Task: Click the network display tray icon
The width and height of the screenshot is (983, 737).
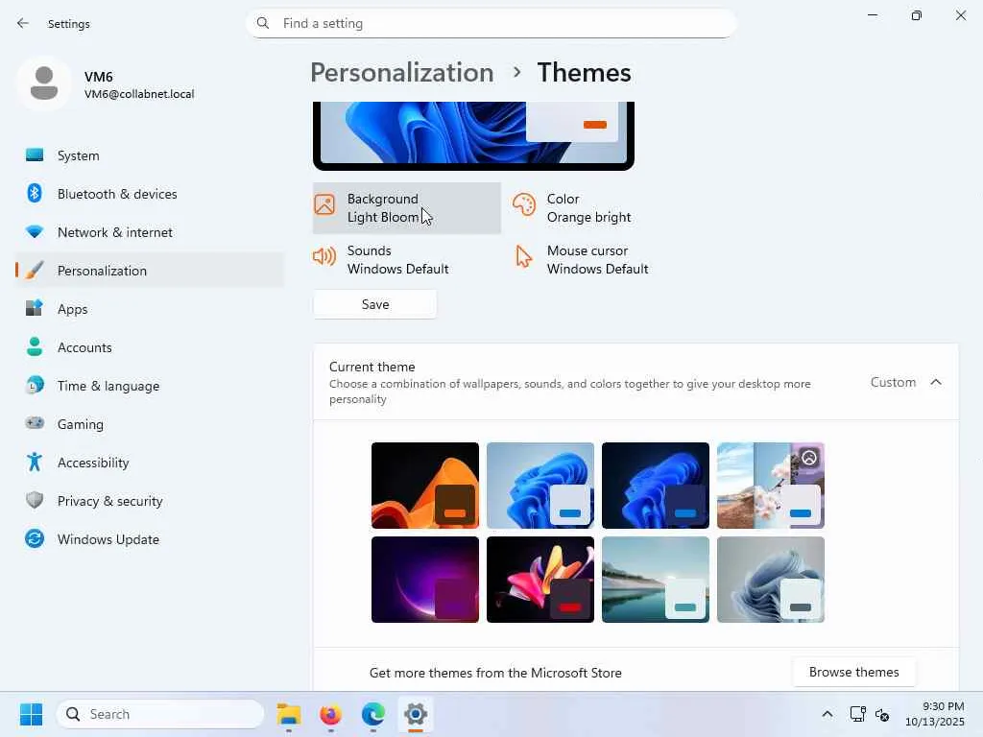Action: click(857, 714)
